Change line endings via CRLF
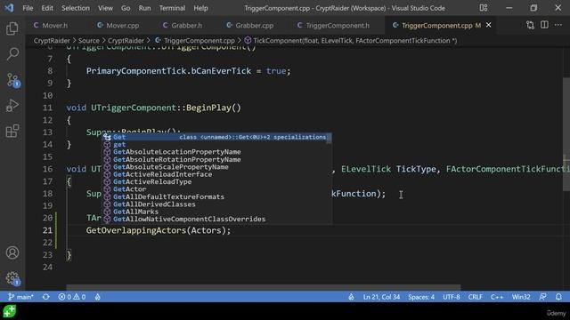 [475, 297]
